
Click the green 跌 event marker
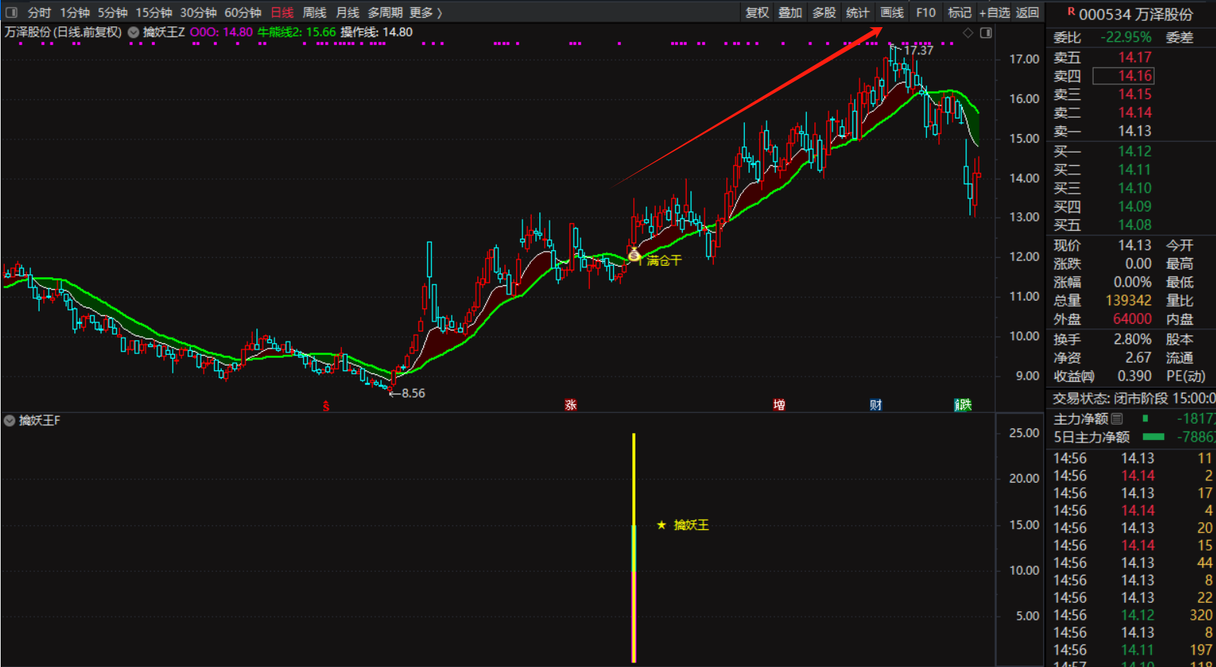pos(963,404)
